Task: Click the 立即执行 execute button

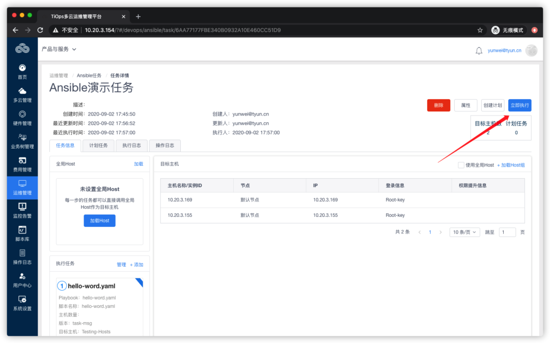Action: pyautogui.click(x=519, y=105)
